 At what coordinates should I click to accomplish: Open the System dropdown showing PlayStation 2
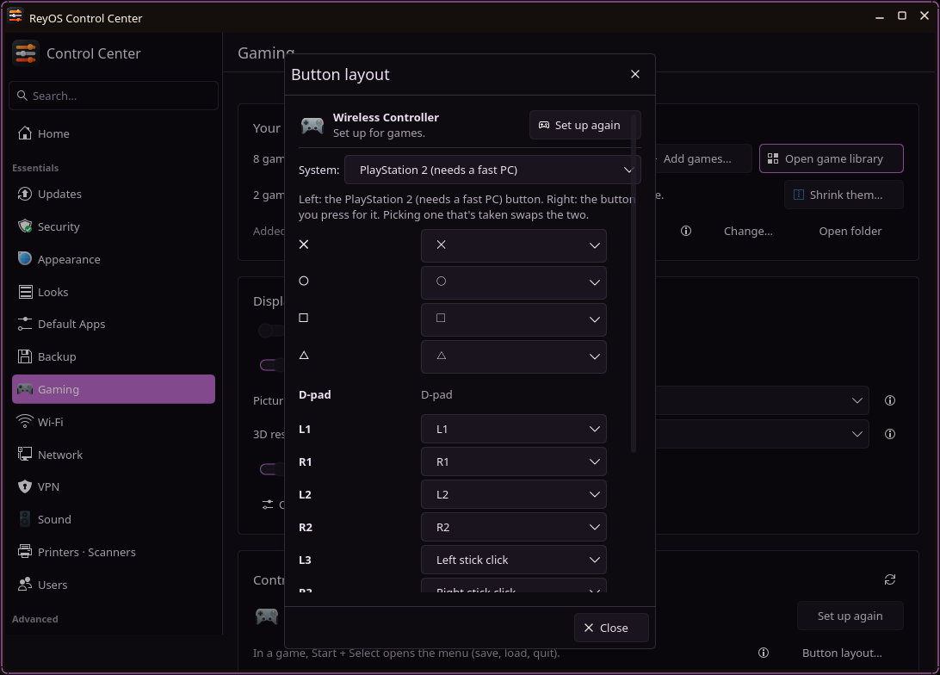[492, 170]
